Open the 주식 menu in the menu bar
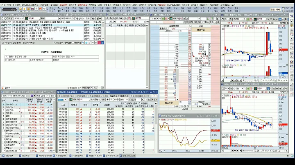Image resolution: width=295 pixels, height=165 pixels. pyautogui.click(x=9, y=5)
